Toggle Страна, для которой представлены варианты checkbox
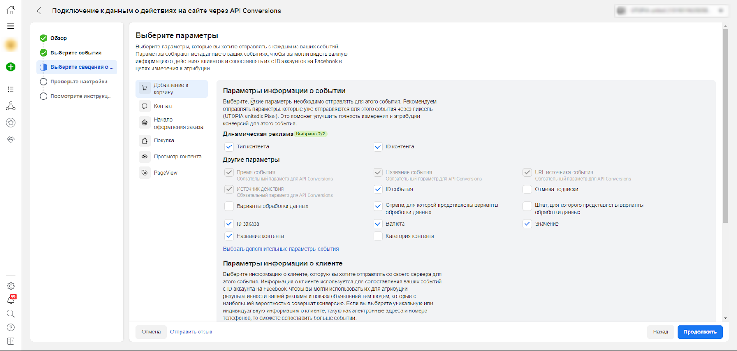The width and height of the screenshot is (737, 351). pyautogui.click(x=378, y=206)
